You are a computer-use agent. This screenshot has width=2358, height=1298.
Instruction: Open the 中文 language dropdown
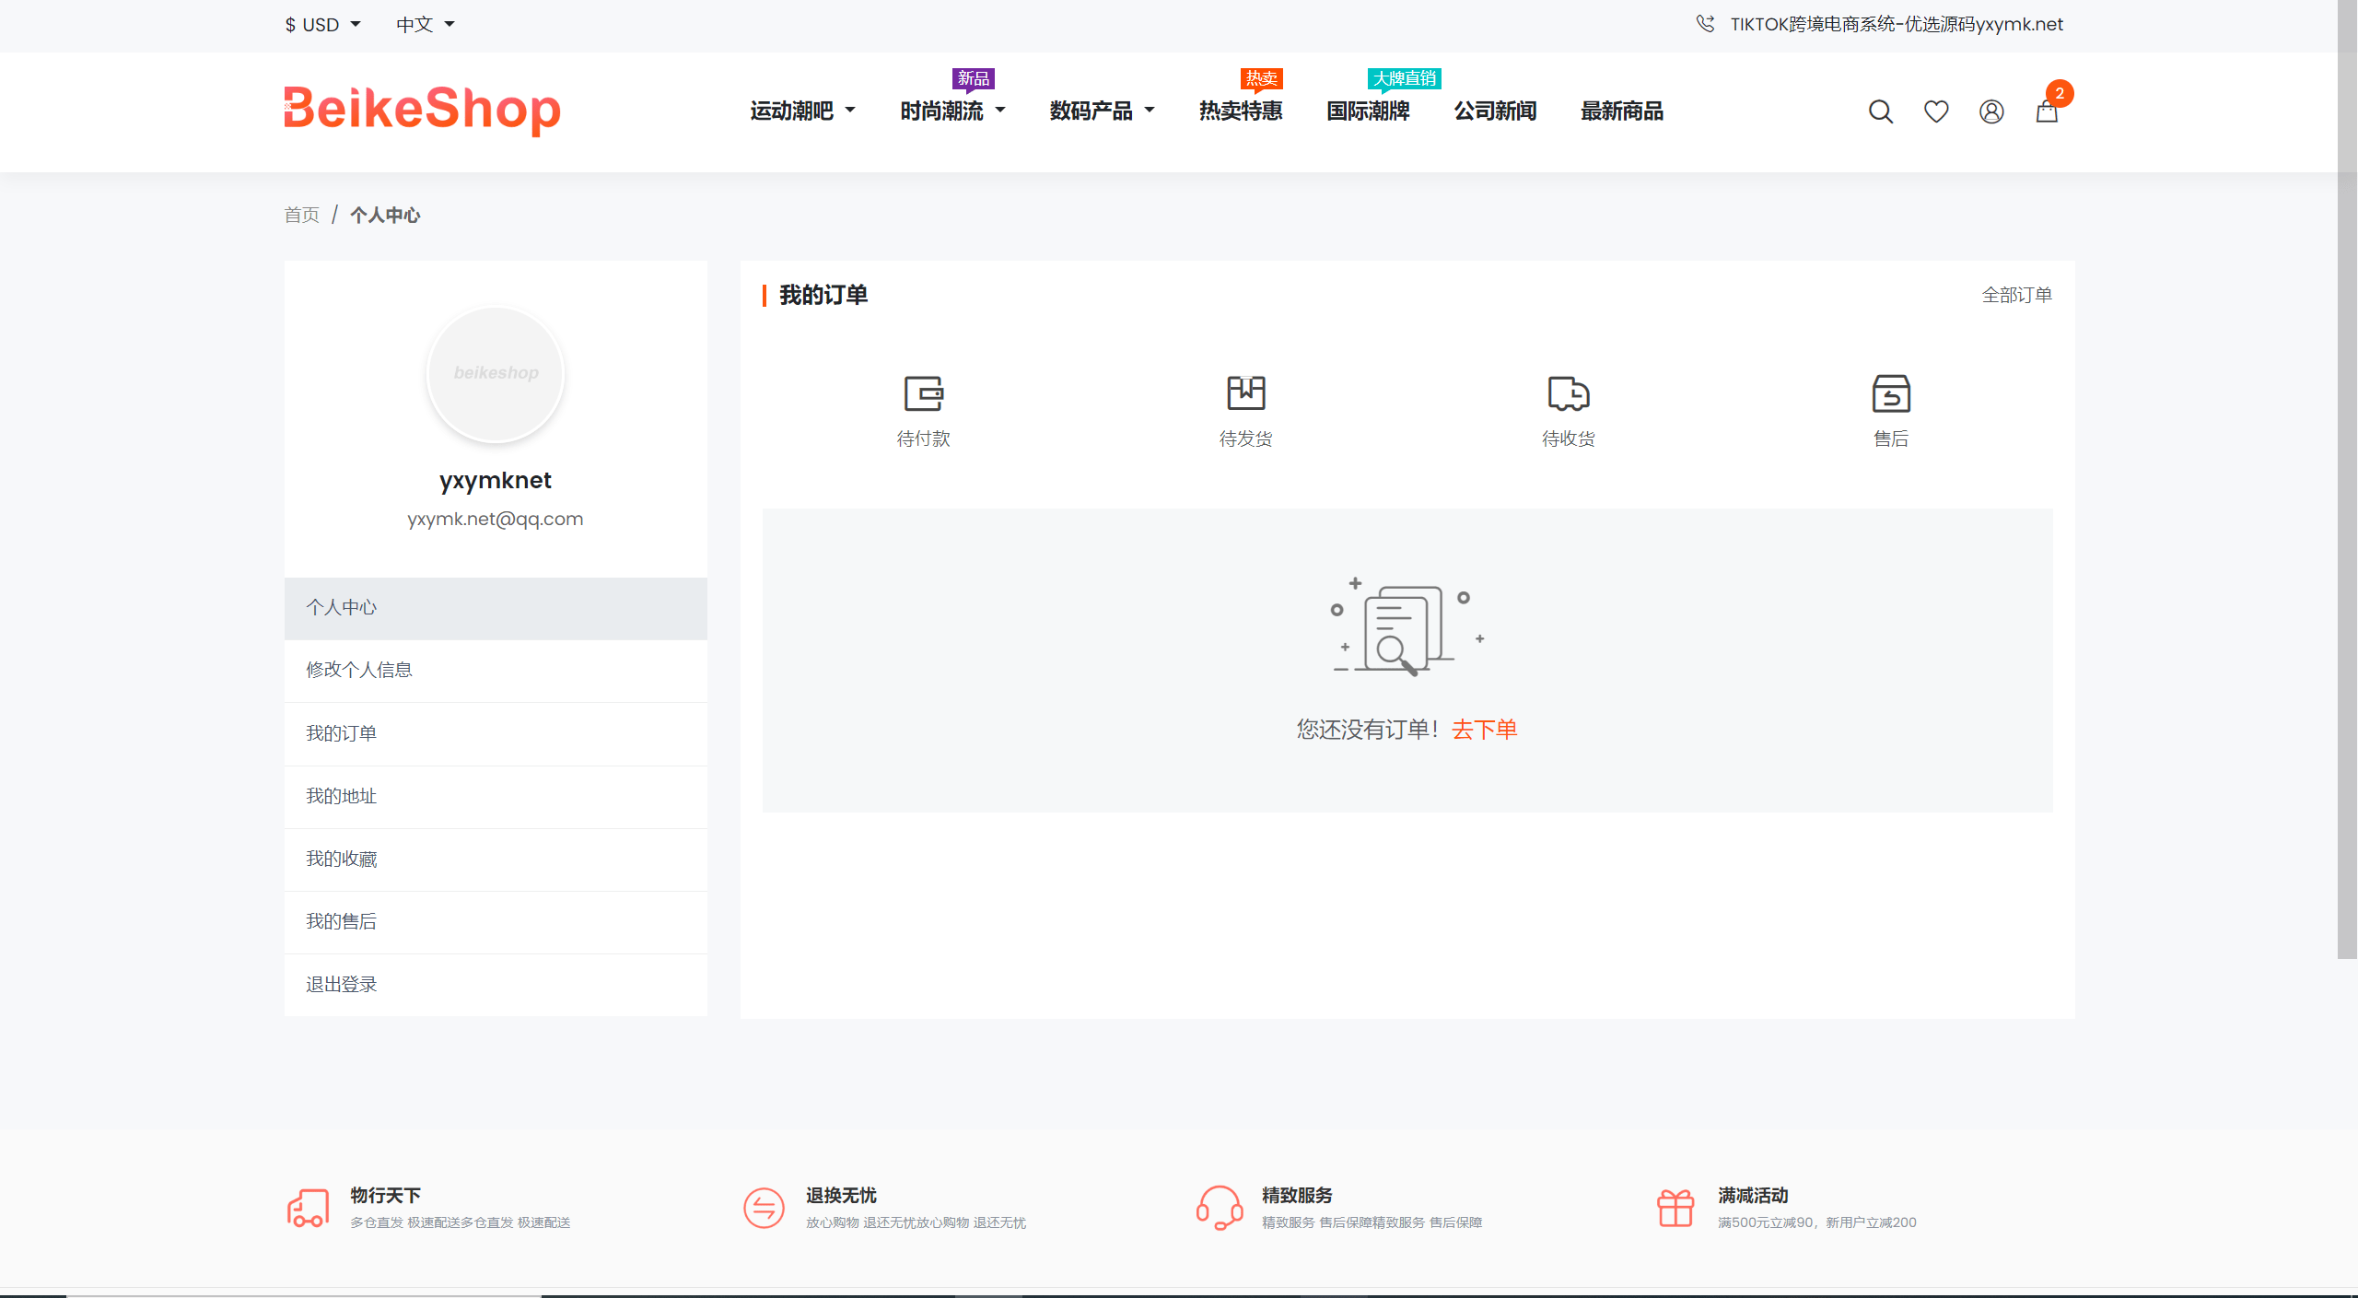(x=426, y=25)
